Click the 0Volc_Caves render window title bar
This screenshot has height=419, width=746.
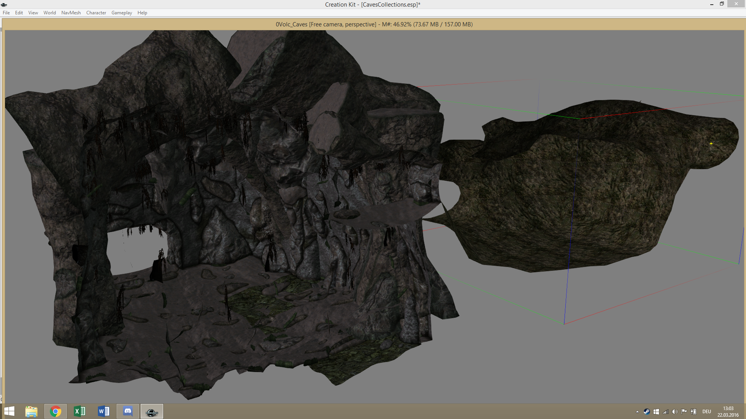coord(374,24)
